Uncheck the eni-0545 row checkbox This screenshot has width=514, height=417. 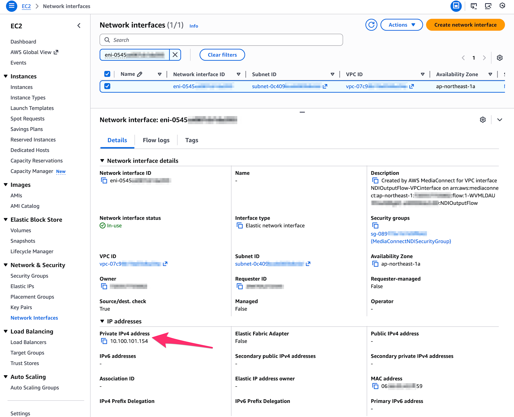(107, 86)
